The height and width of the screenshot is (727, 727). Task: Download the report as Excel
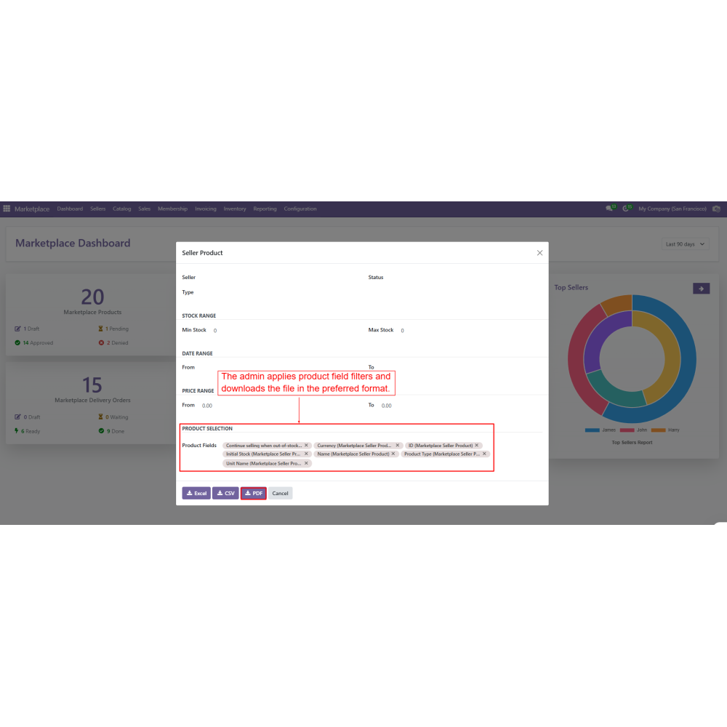point(196,493)
